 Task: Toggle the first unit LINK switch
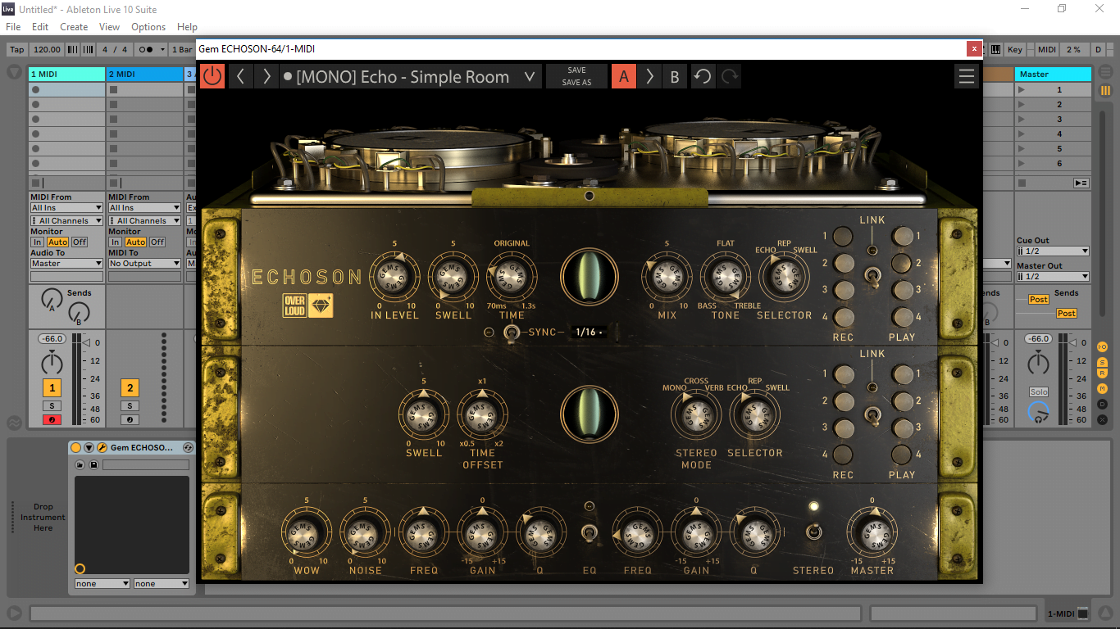point(872,278)
